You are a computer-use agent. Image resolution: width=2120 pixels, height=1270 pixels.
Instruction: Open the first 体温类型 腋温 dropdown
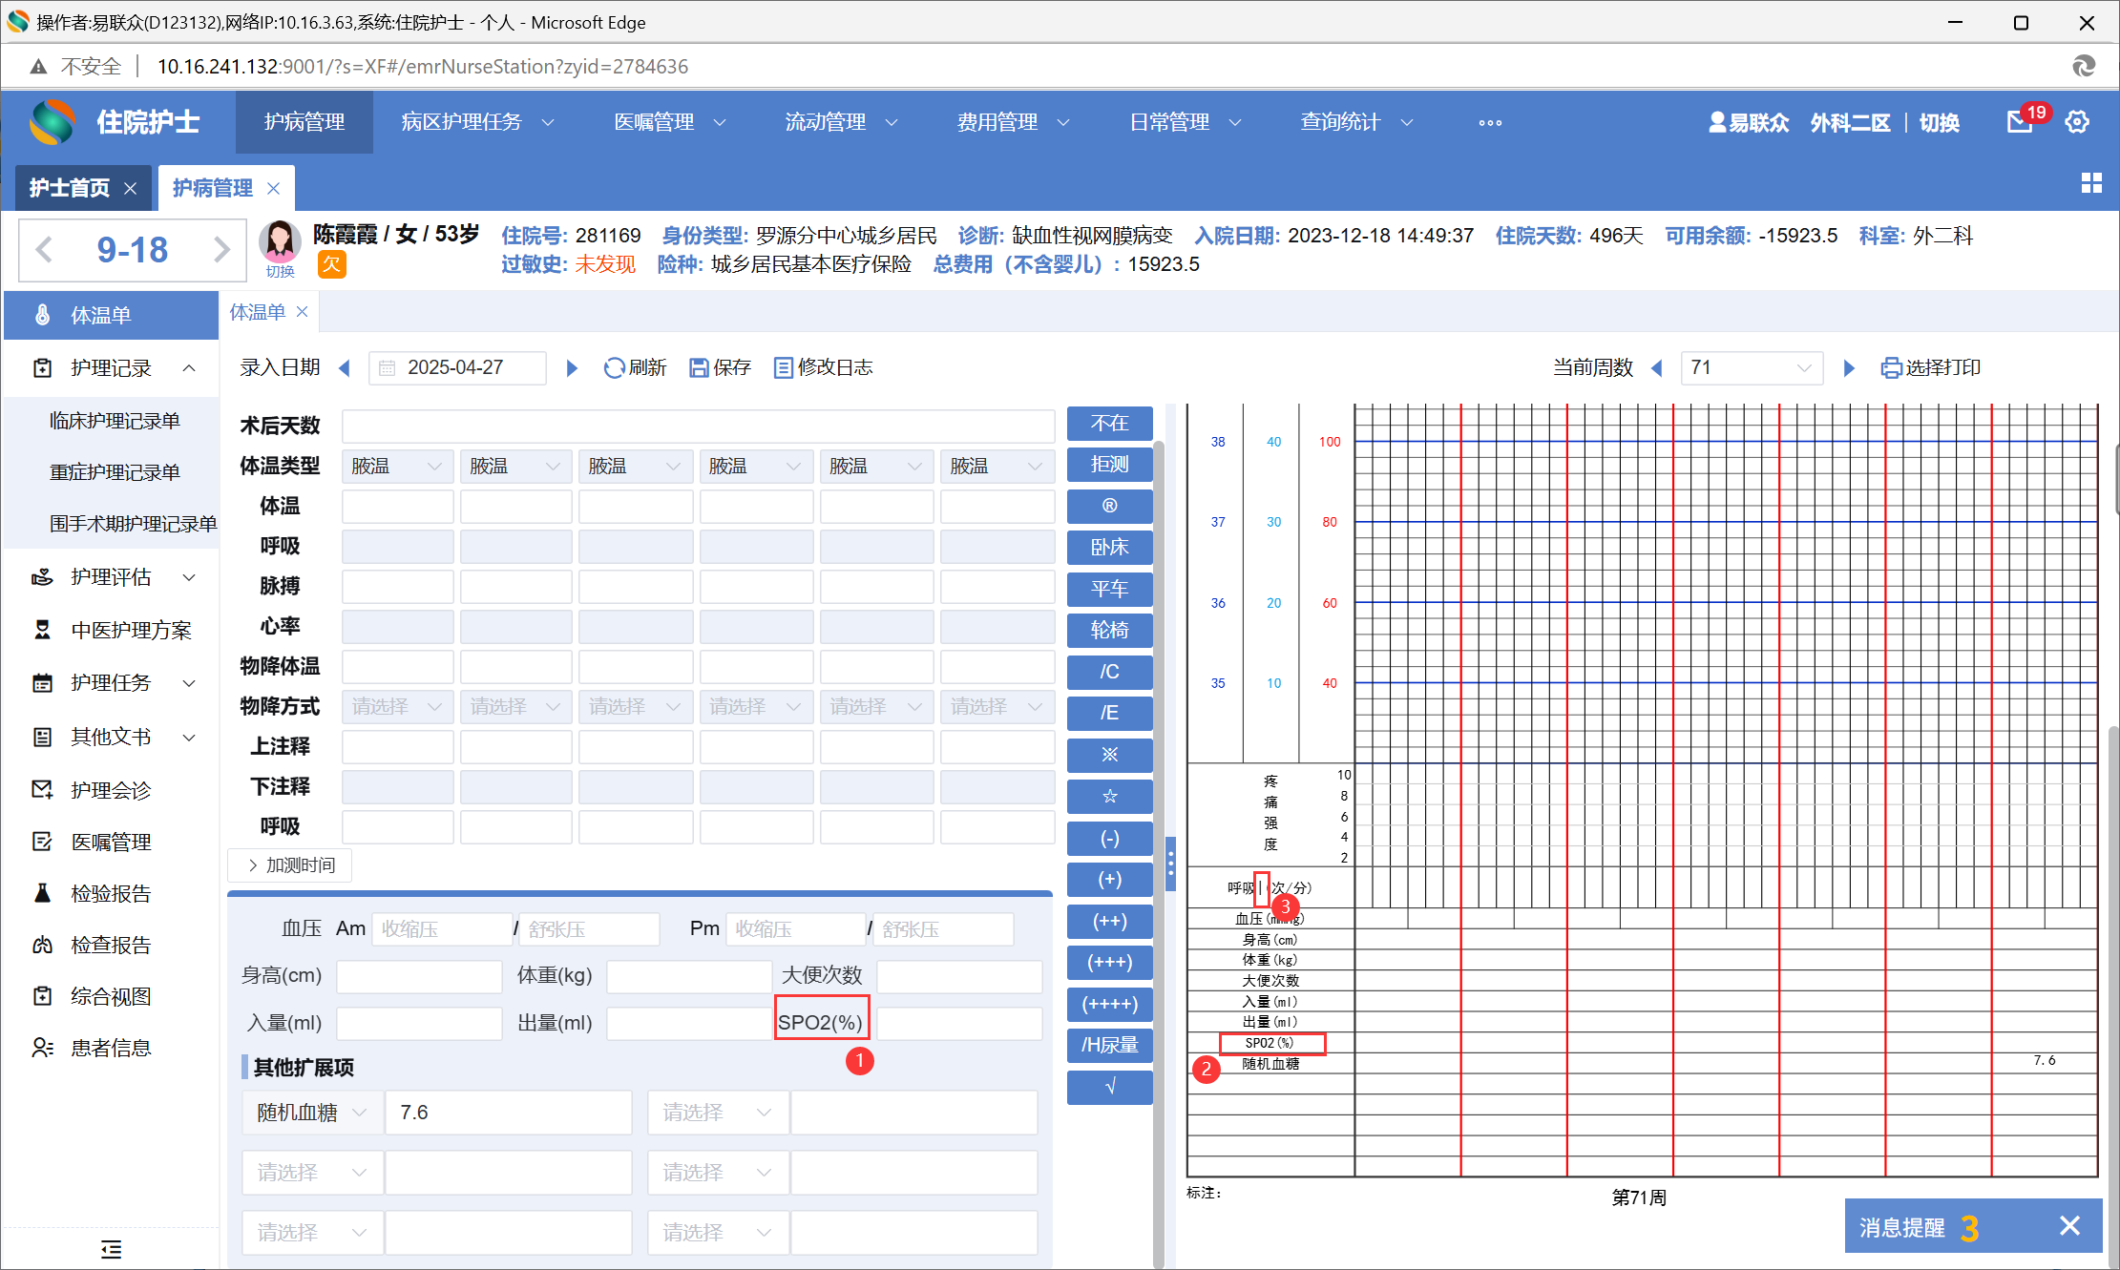tap(397, 466)
